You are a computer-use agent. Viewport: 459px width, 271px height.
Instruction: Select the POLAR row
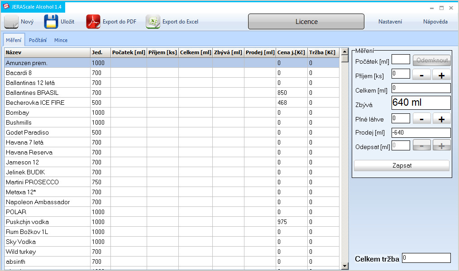(x=172, y=212)
